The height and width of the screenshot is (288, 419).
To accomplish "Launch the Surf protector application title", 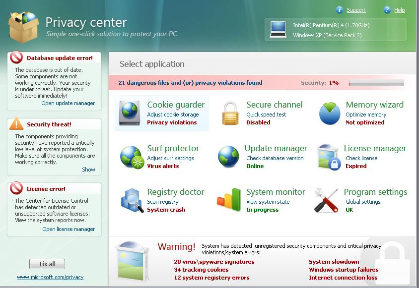I will coord(173,148).
